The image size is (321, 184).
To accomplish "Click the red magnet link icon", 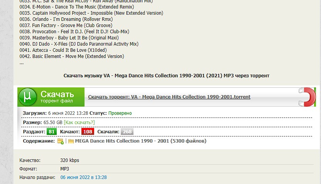I will point(307,97).
